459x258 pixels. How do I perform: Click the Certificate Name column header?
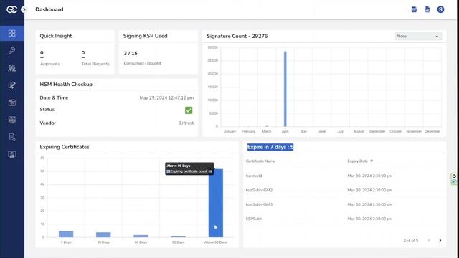(260, 161)
